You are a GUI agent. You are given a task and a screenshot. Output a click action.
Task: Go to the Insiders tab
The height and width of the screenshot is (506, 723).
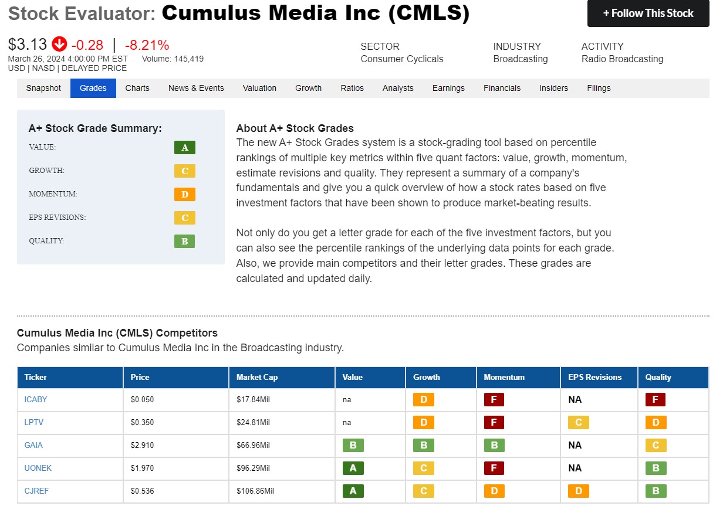click(554, 88)
